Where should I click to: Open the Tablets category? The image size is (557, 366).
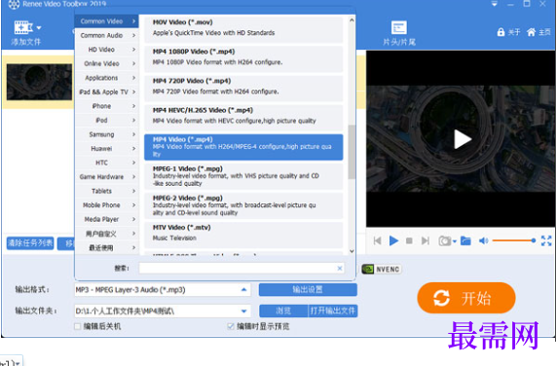[x=106, y=191]
